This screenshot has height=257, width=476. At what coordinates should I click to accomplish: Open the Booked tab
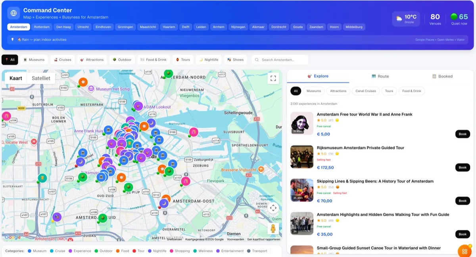click(443, 76)
